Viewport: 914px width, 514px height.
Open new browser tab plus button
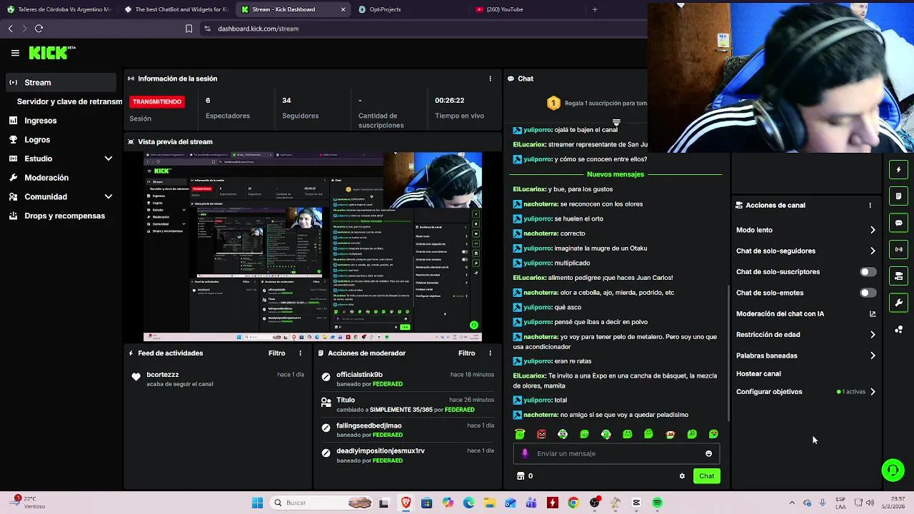tap(595, 9)
